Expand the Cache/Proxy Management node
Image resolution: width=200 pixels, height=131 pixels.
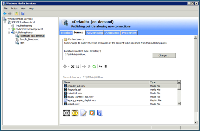click(x=9, y=29)
